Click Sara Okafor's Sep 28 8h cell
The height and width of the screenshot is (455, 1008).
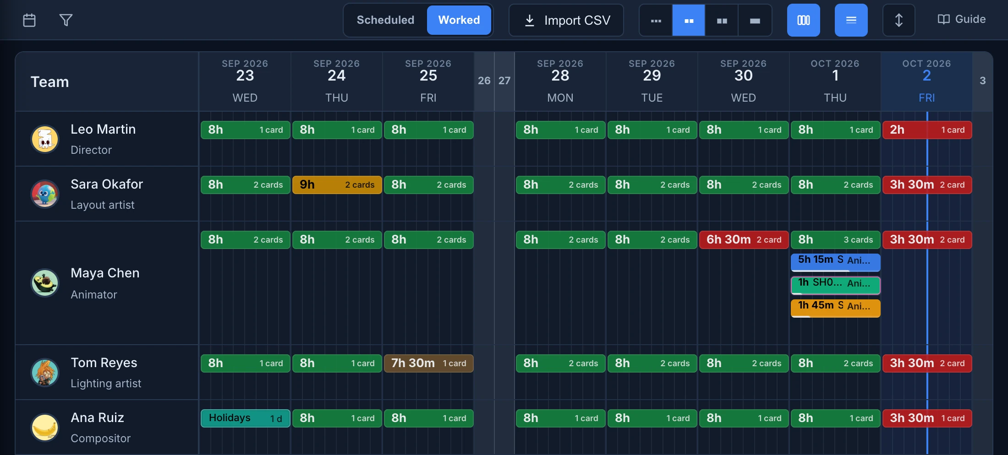[561, 185]
